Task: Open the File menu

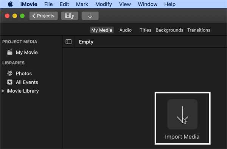Action: pyautogui.click(x=48, y=4)
